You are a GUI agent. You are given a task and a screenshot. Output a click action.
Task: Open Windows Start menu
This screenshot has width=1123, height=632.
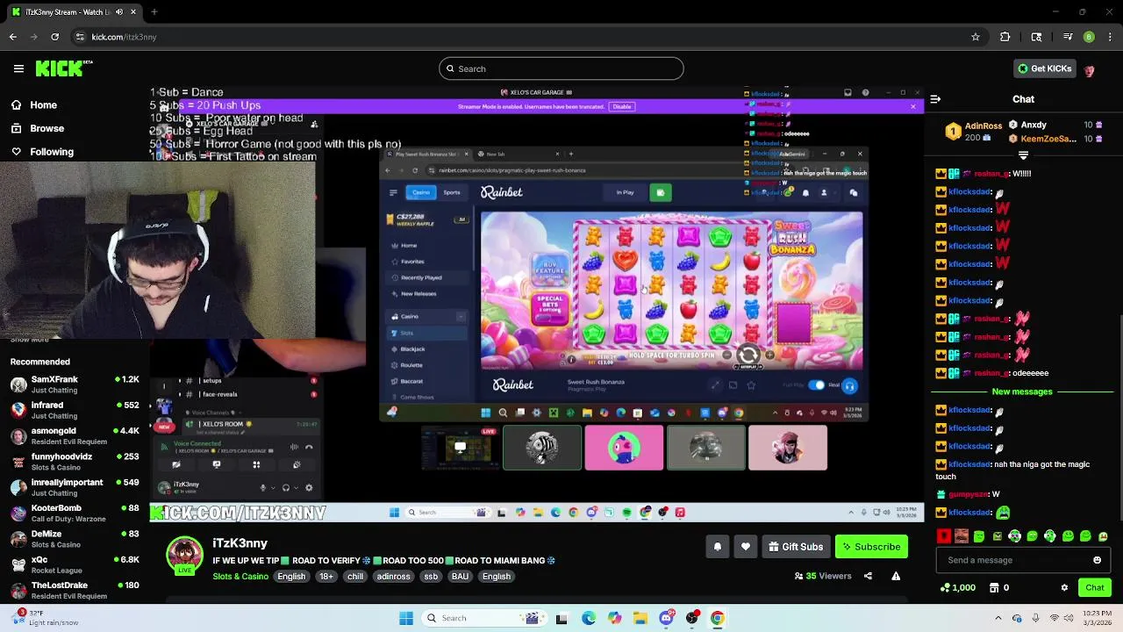[406, 618]
